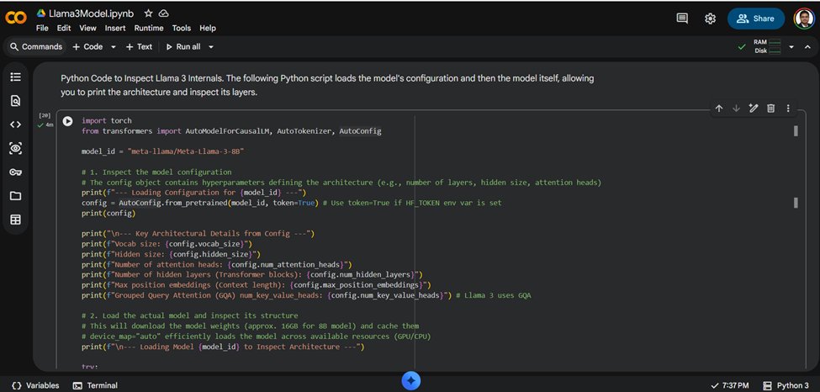This screenshot has width=820, height=392.
Task: Open the Variables panel
Action: (35, 386)
